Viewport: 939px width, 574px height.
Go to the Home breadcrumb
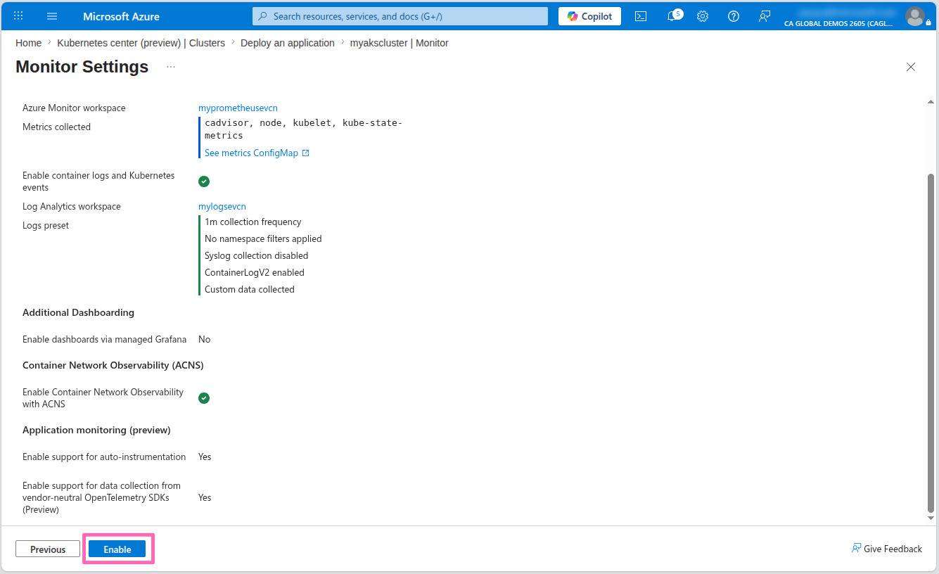(28, 43)
